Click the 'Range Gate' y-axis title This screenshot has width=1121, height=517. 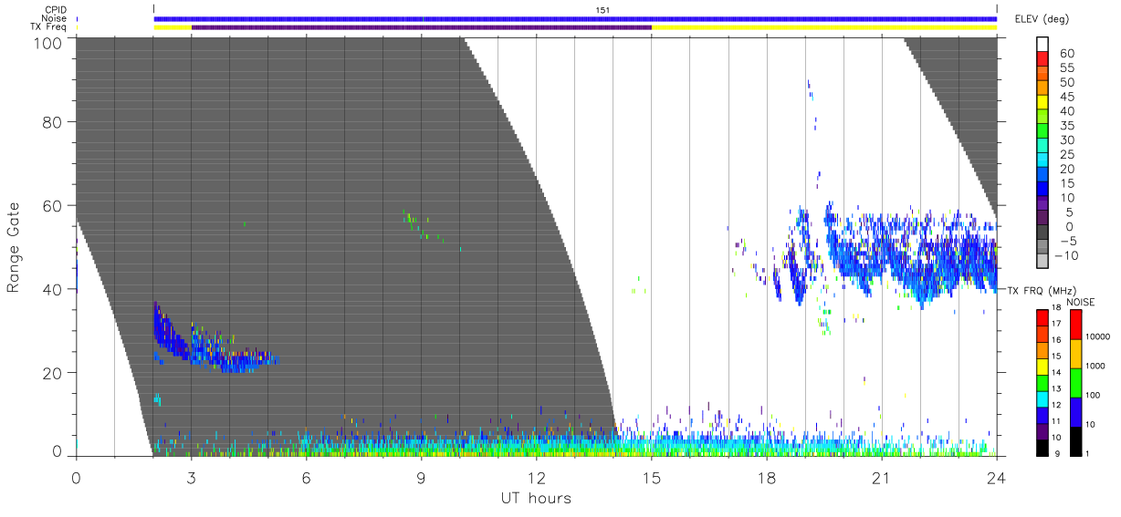(x=14, y=246)
